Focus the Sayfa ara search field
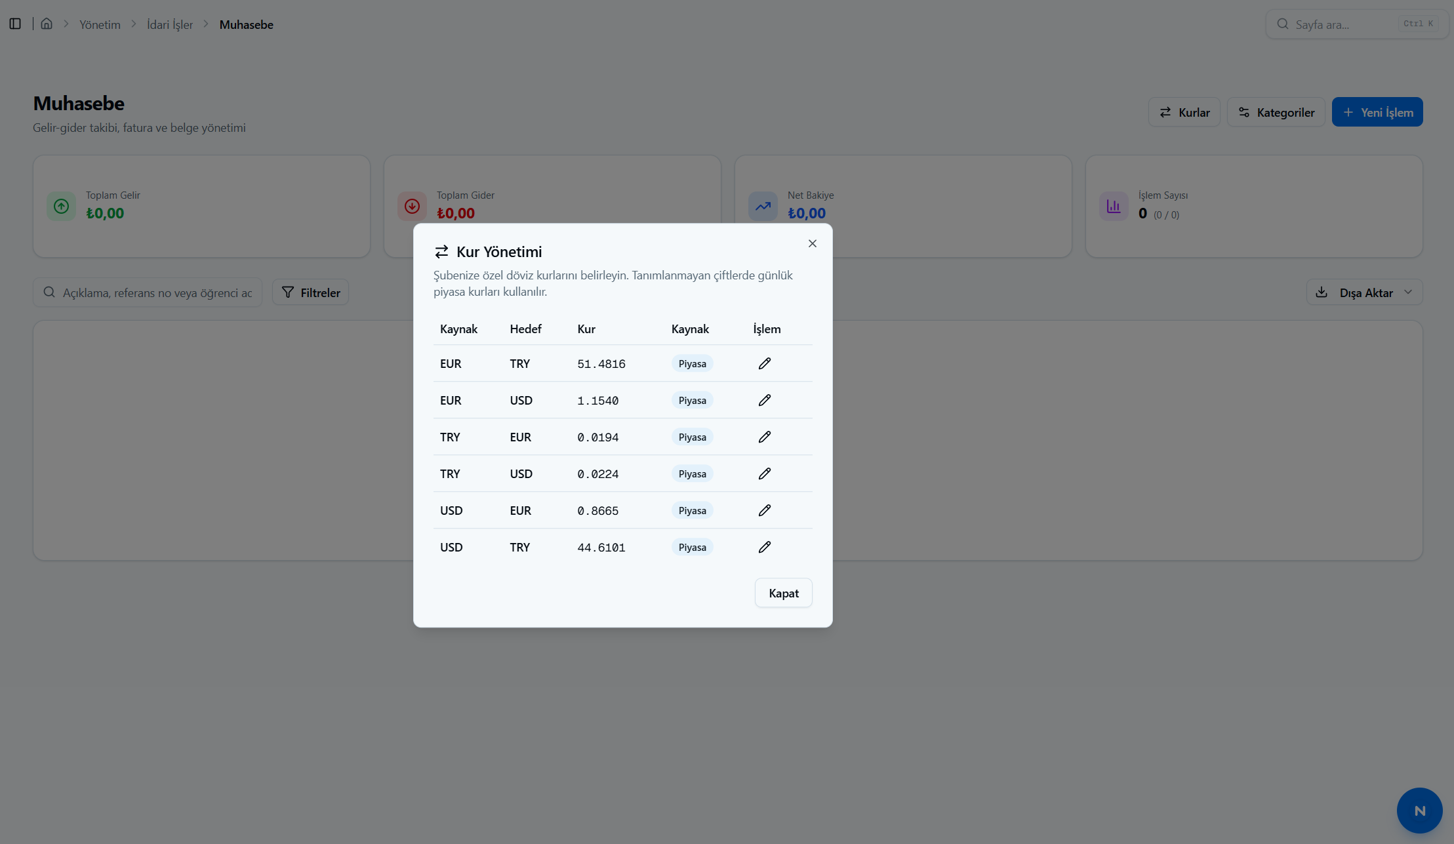Image resolution: width=1454 pixels, height=844 pixels. point(1357,24)
